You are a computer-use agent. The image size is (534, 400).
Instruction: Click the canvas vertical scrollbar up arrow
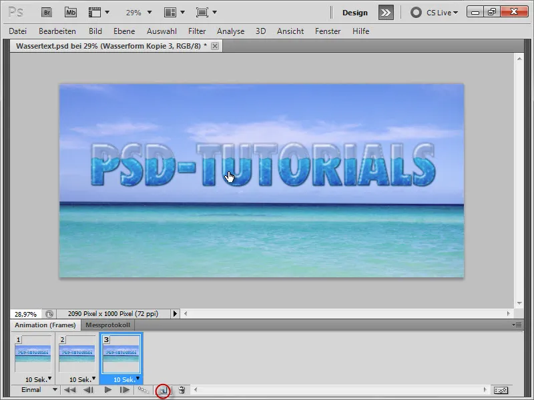tap(519, 59)
